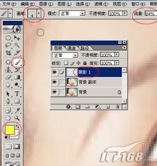The width and height of the screenshot is (157, 166).
Task: Delete layer trash icon
Action: click(x=117, y=107)
